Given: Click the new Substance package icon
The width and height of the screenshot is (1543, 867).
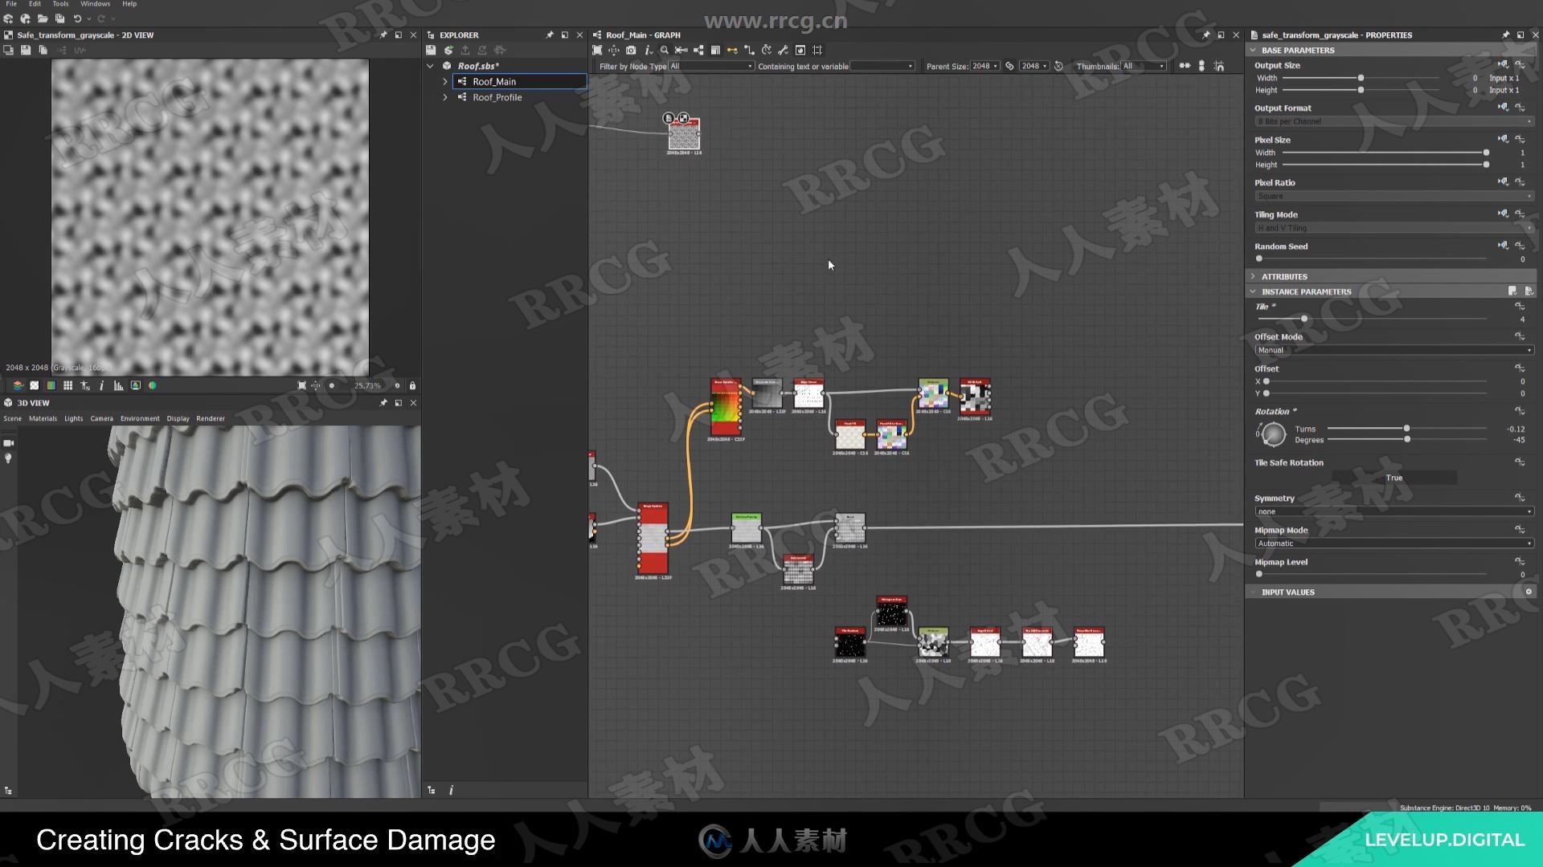Looking at the screenshot, I should pos(8,18).
